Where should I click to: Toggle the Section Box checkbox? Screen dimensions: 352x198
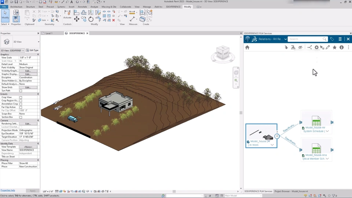pyautogui.click(x=21, y=117)
